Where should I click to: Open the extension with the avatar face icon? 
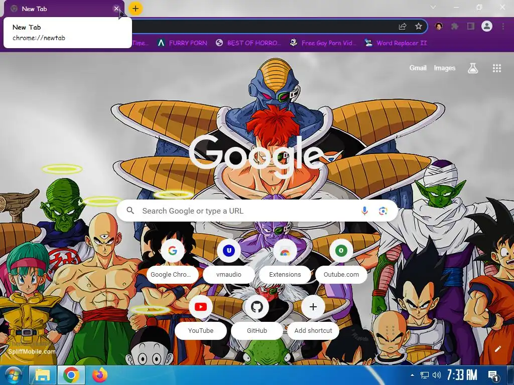pyautogui.click(x=439, y=26)
